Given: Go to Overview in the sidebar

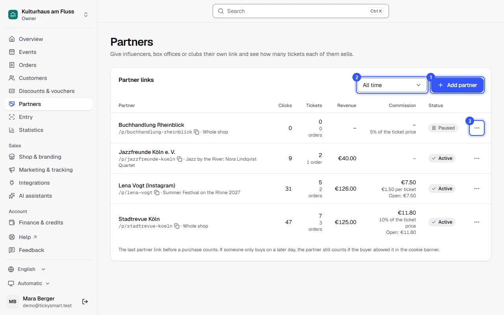Looking at the screenshot, I should point(49,39).
